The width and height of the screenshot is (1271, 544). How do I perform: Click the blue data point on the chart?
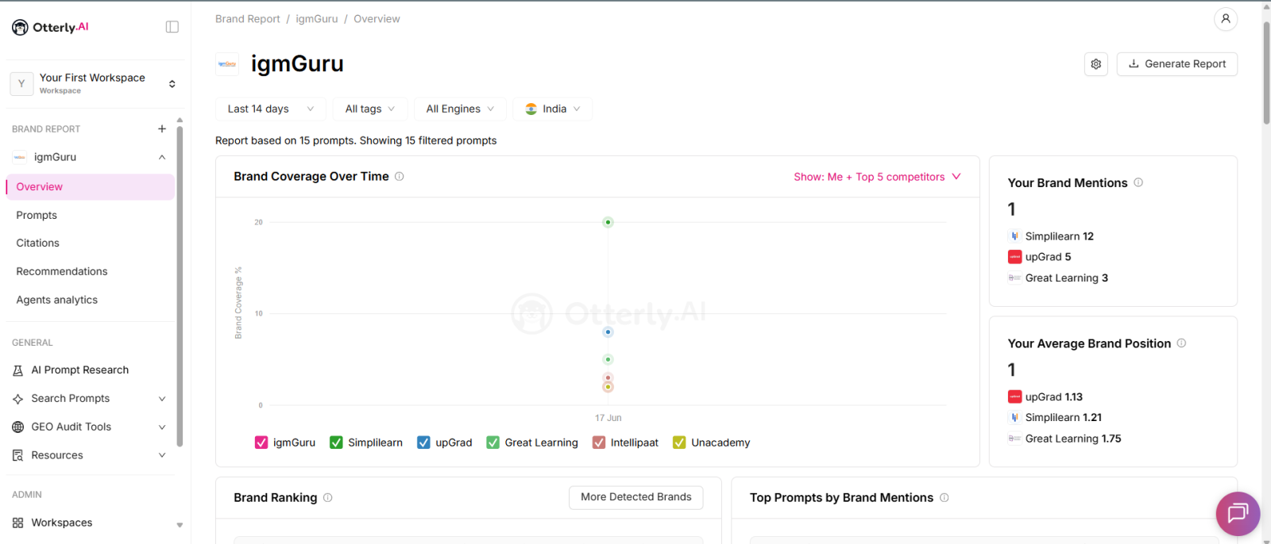[x=608, y=332]
